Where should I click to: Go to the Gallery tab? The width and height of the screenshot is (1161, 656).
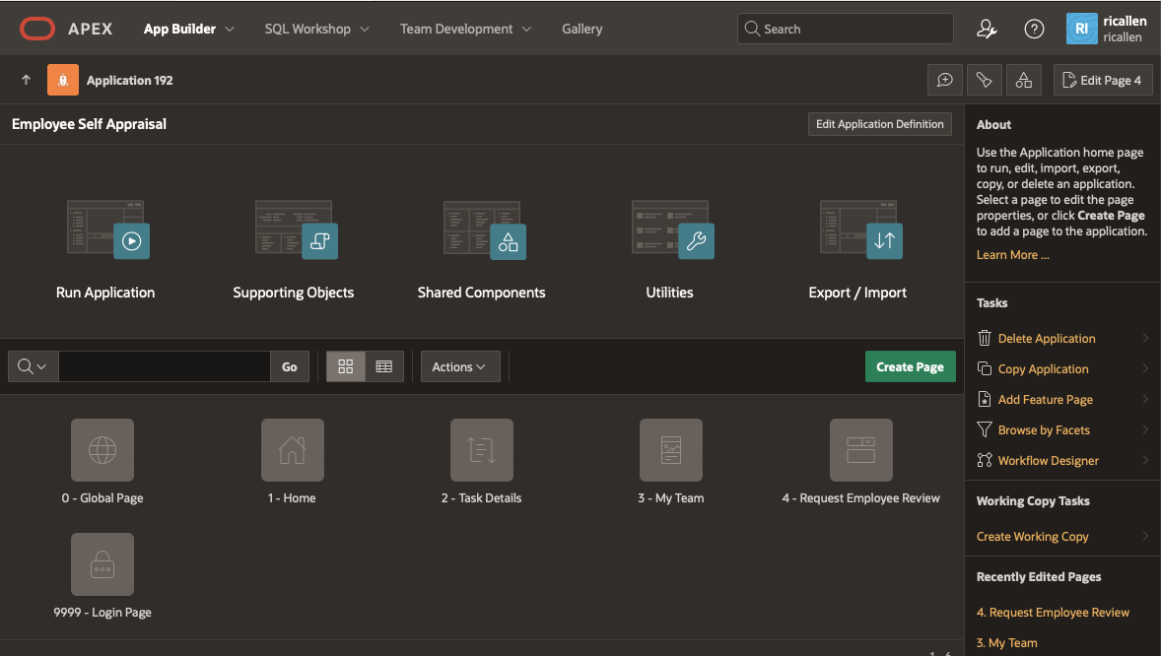[x=581, y=30]
